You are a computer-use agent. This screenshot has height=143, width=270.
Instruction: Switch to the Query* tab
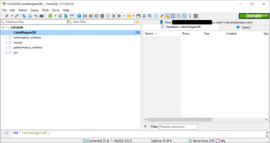[x=244, y=27]
